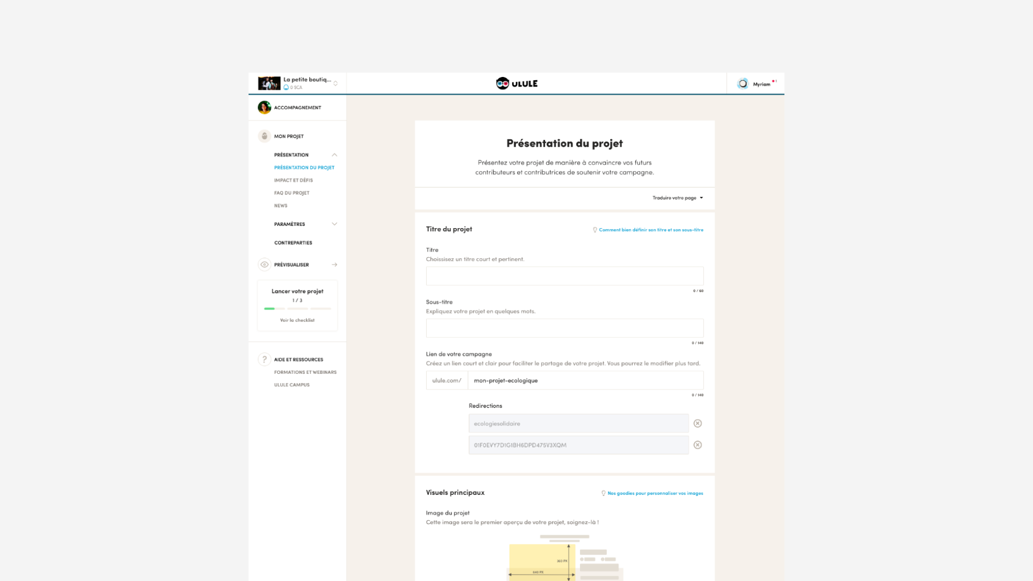Remove the 01F0EVY7D1G1BH6DPD475V3XQM redirection
The image size is (1033, 581).
point(697,445)
